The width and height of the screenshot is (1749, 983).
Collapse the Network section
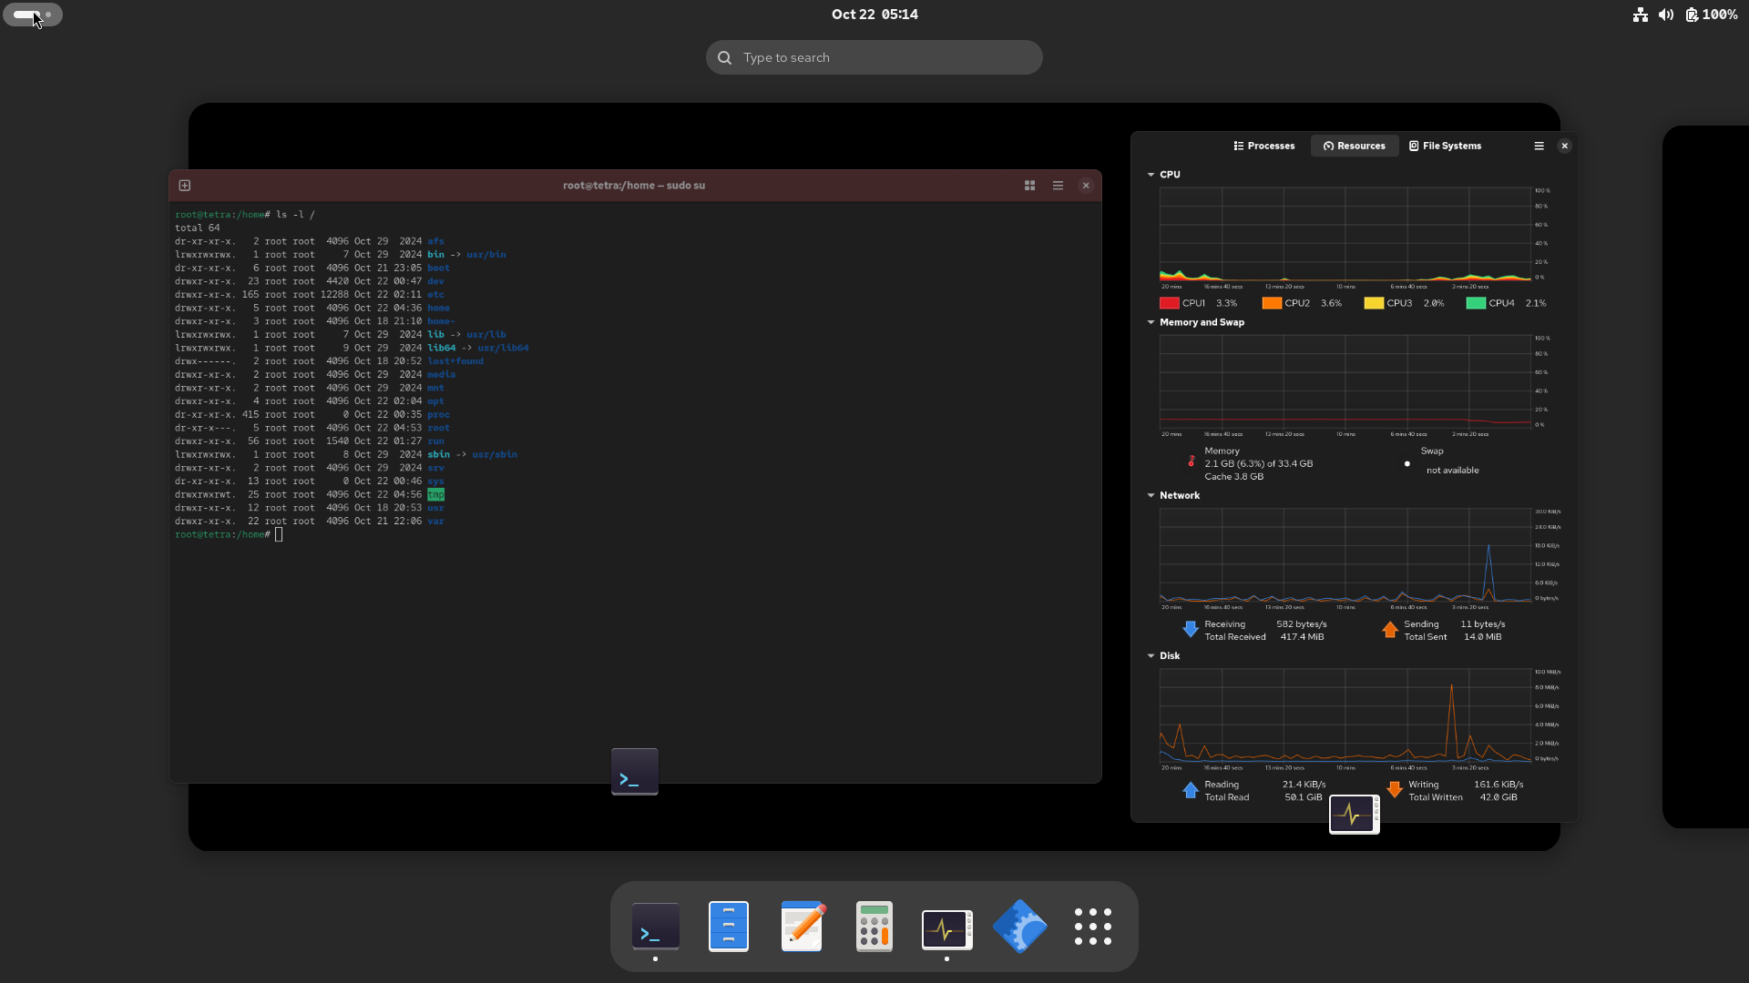pyautogui.click(x=1151, y=496)
